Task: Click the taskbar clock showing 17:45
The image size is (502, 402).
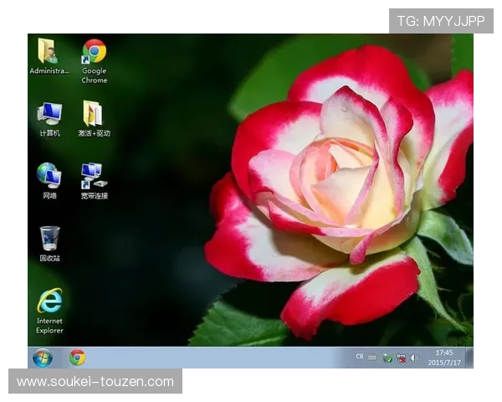Action: click(444, 353)
